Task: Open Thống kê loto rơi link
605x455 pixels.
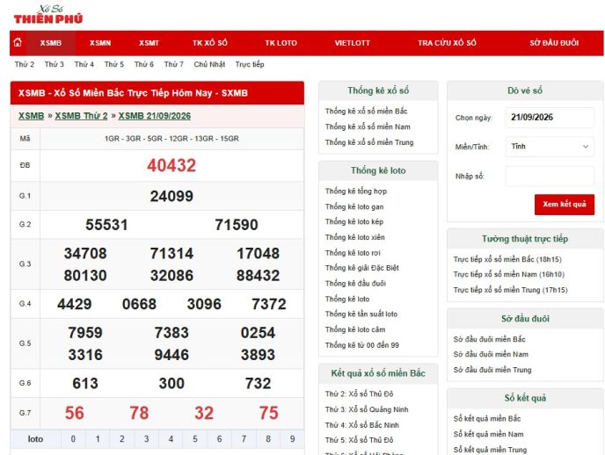Action: tap(353, 253)
